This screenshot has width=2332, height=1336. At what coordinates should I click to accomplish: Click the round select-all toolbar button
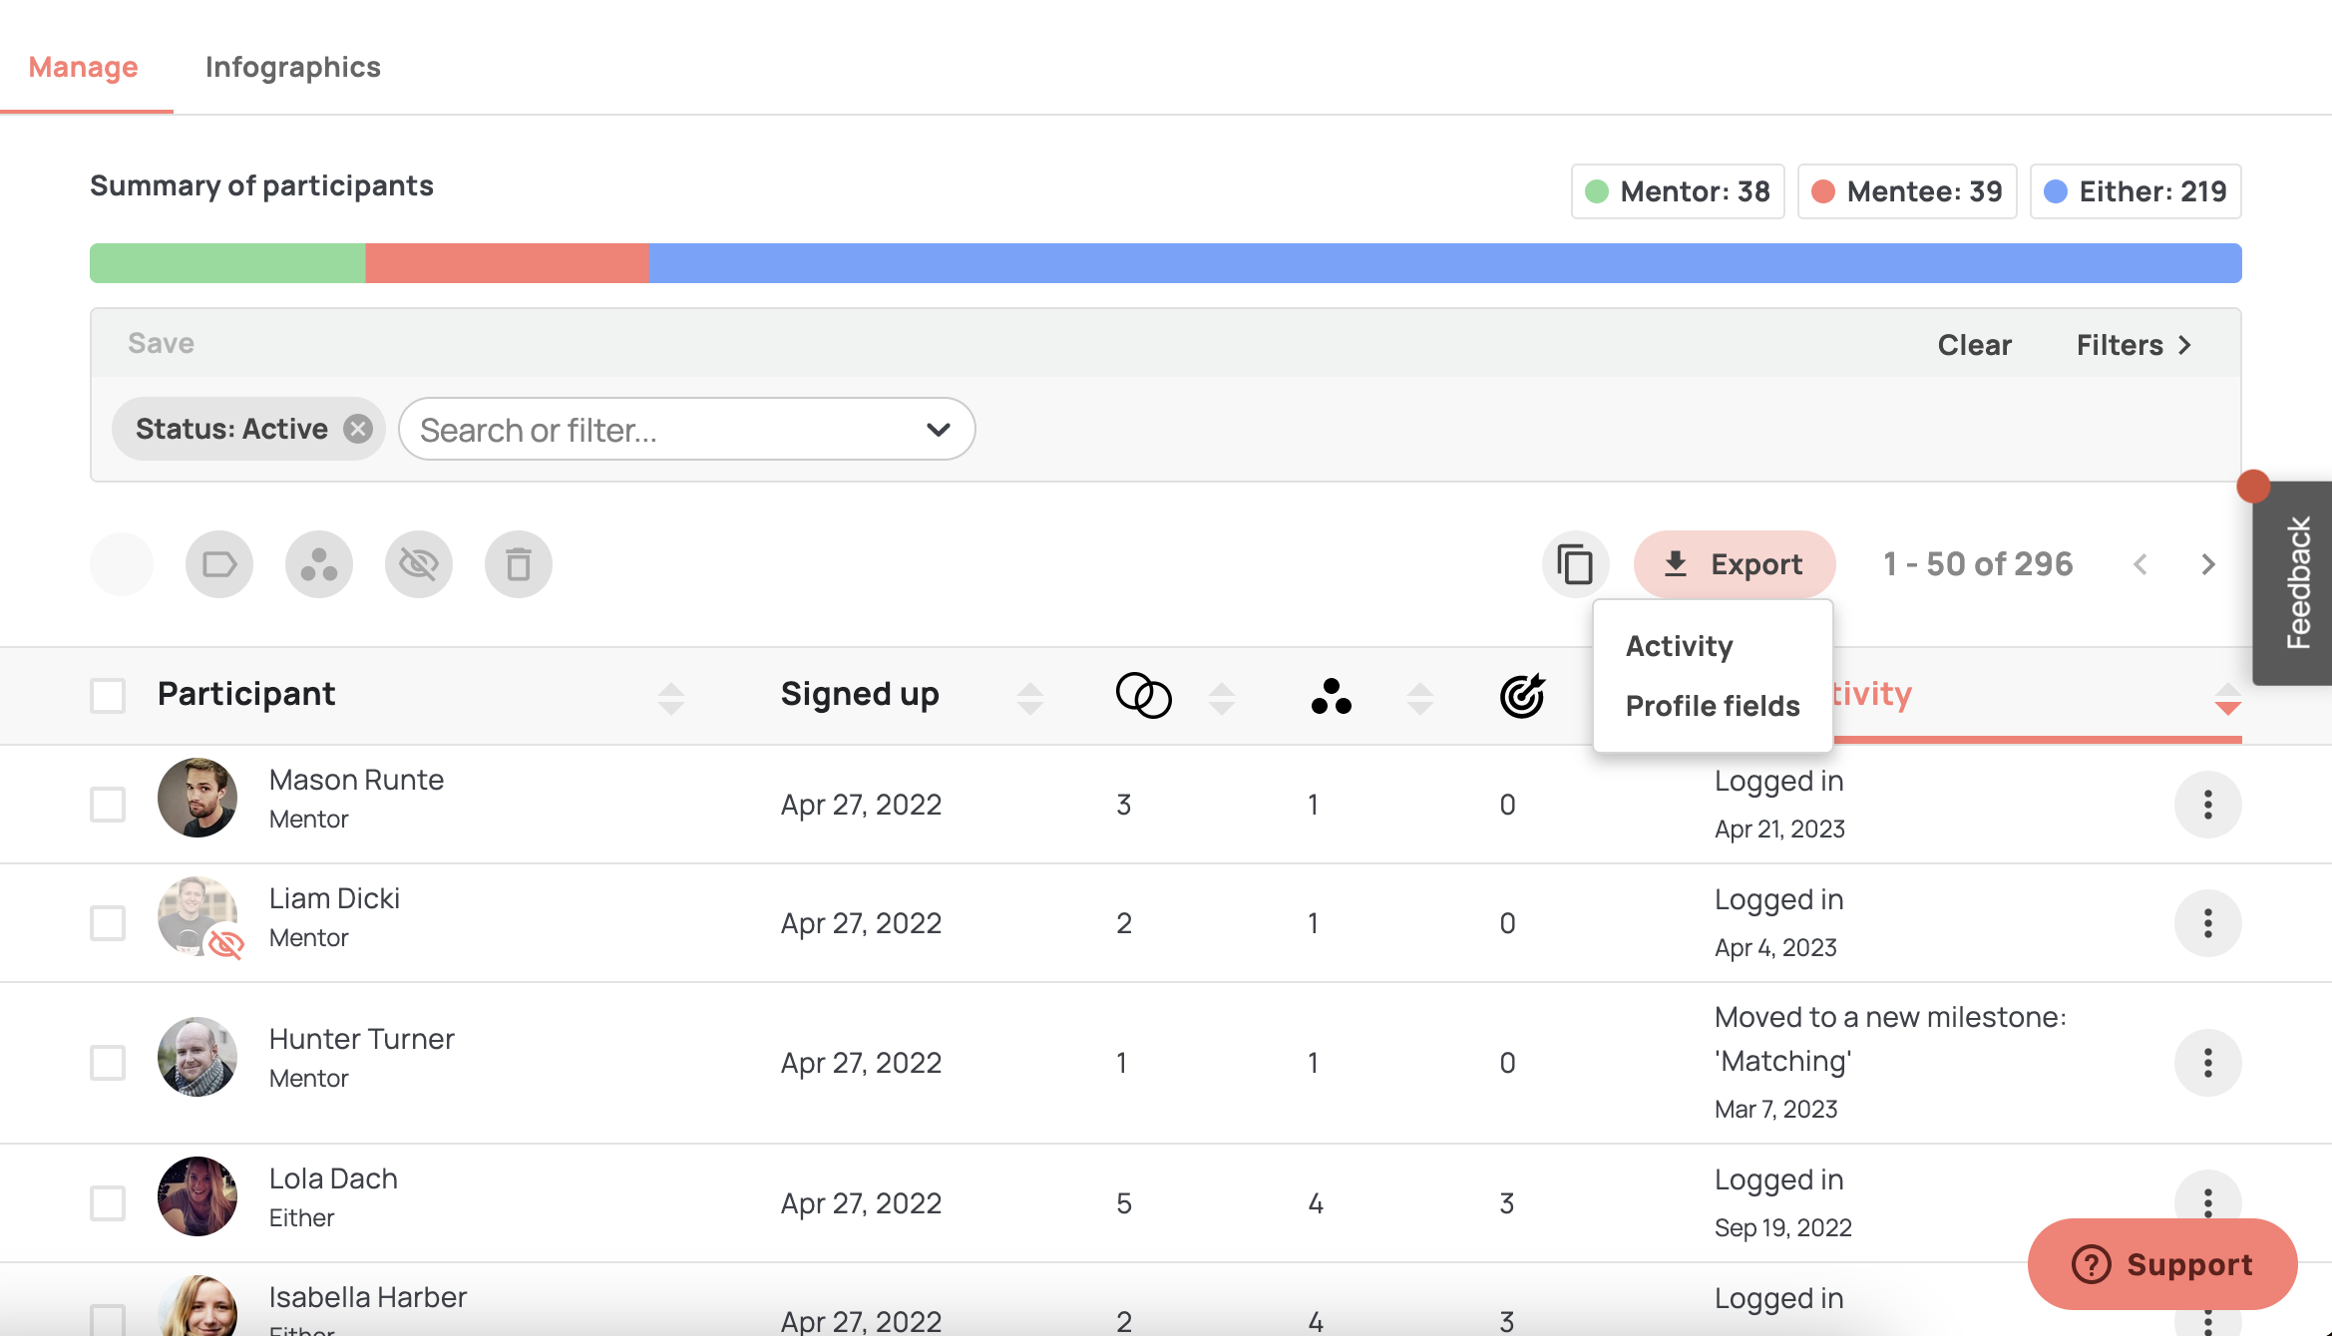pos(122,564)
